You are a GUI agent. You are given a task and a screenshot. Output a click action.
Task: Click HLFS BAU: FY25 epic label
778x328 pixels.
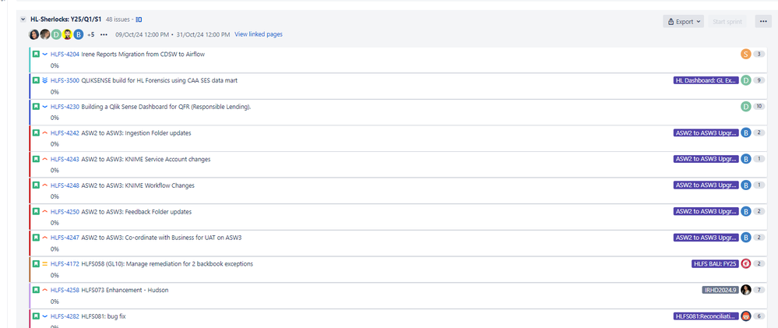click(x=715, y=264)
